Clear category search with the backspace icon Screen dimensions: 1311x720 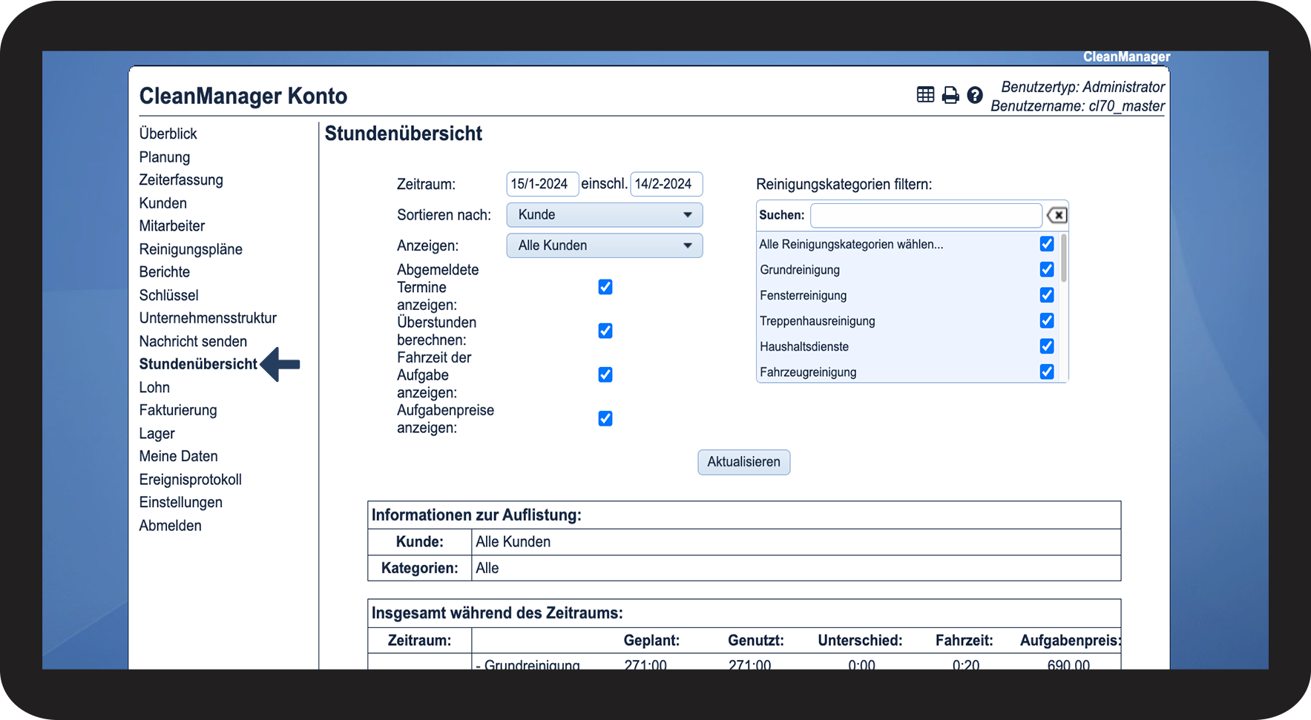1057,215
